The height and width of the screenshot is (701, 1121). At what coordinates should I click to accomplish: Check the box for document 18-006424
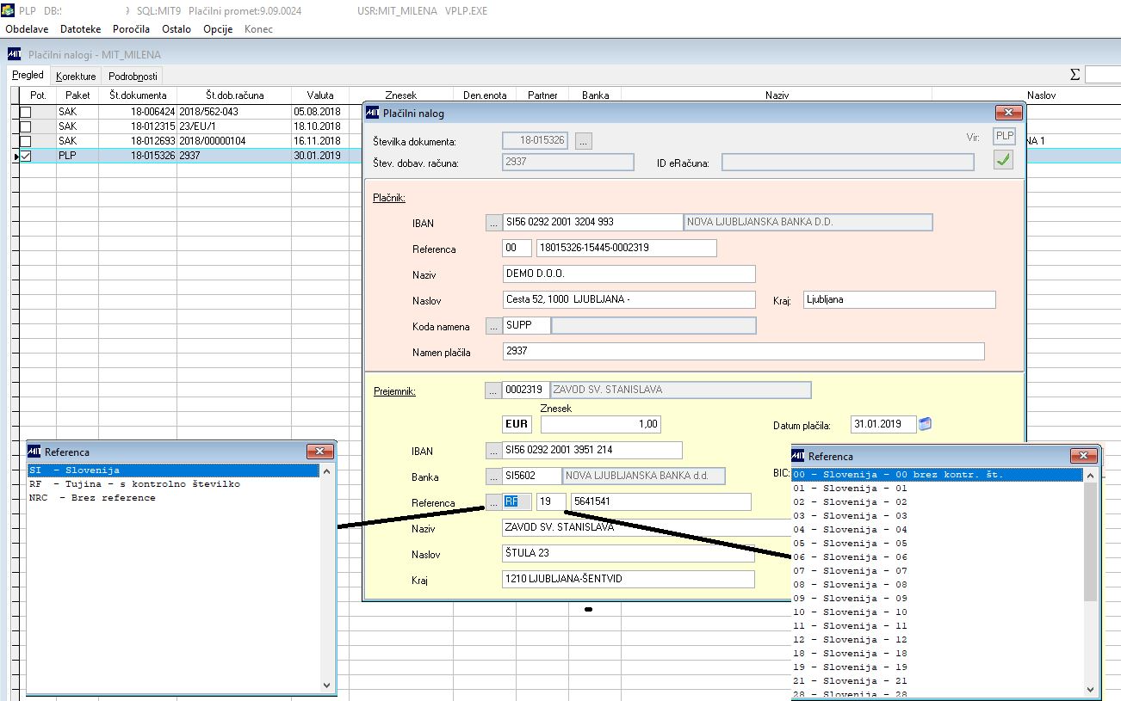[26, 112]
